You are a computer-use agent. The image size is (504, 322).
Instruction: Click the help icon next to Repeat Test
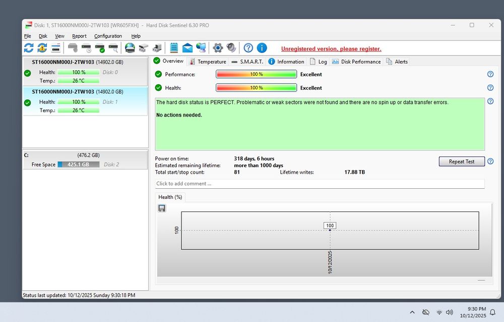tap(490, 162)
